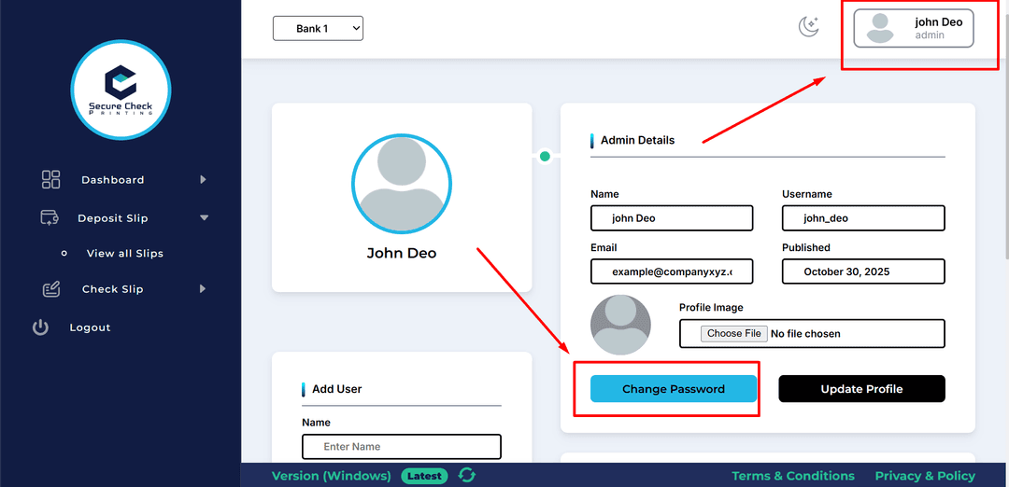Focus the Username field with john_deo

[x=863, y=217]
